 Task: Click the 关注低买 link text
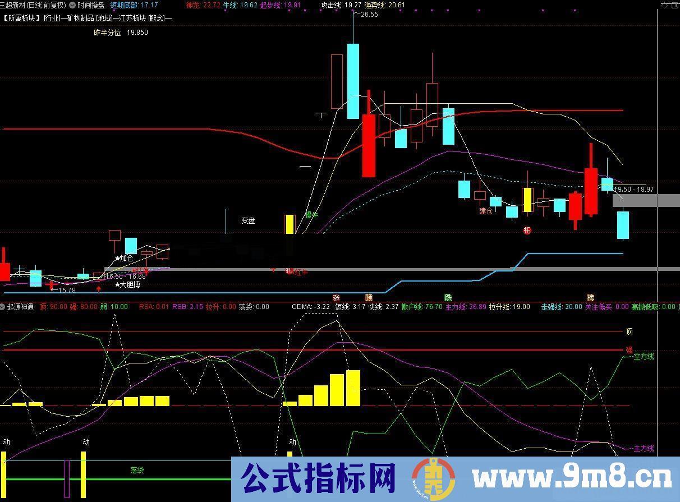pos(598,307)
